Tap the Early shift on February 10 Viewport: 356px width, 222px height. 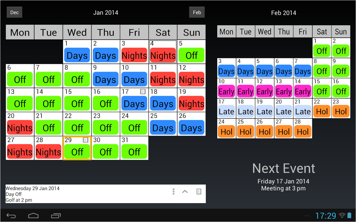[x=226, y=91]
